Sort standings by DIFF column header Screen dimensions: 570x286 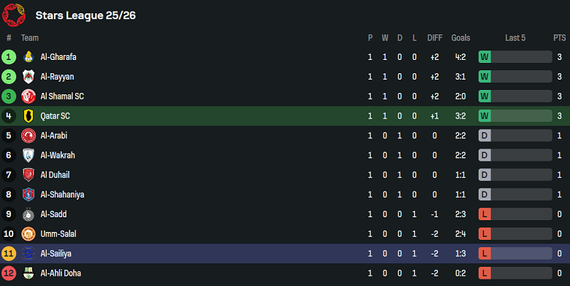click(434, 38)
